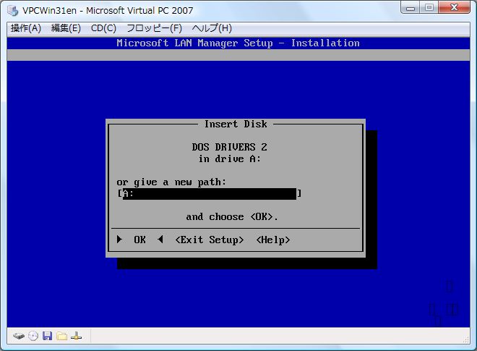This screenshot has height=351, width=477.
Task: Open the ヘルプ(H) menu
Action: tap(212, 28)
